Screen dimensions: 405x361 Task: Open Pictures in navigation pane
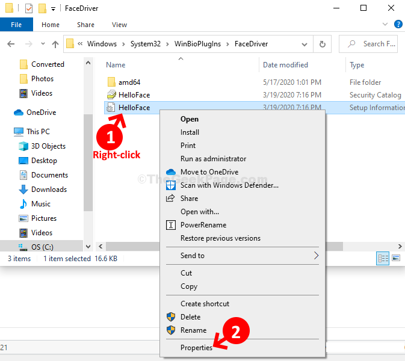pos(38,218)
